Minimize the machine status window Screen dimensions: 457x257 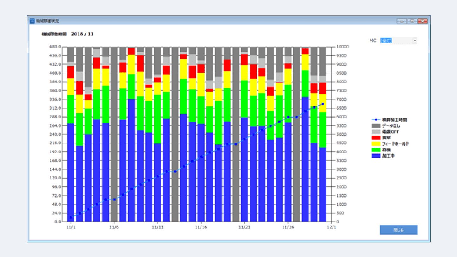401,21
